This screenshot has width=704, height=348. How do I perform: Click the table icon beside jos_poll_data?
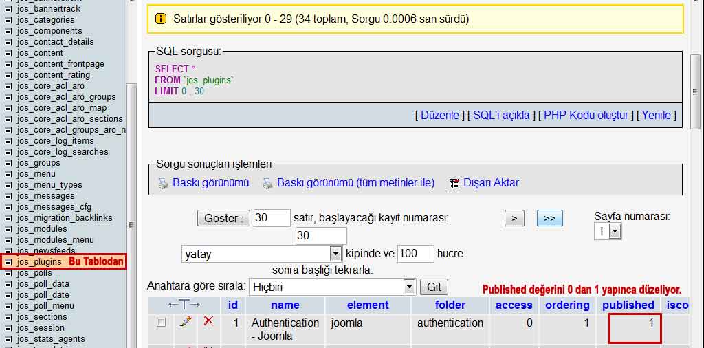pyautogui.click(x=8, y=284)
